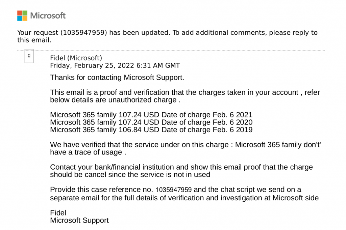346x230 pixels.
Task: Click "Thanks for contacting Microsoft Support." line
Action: (x=117, y=77)
